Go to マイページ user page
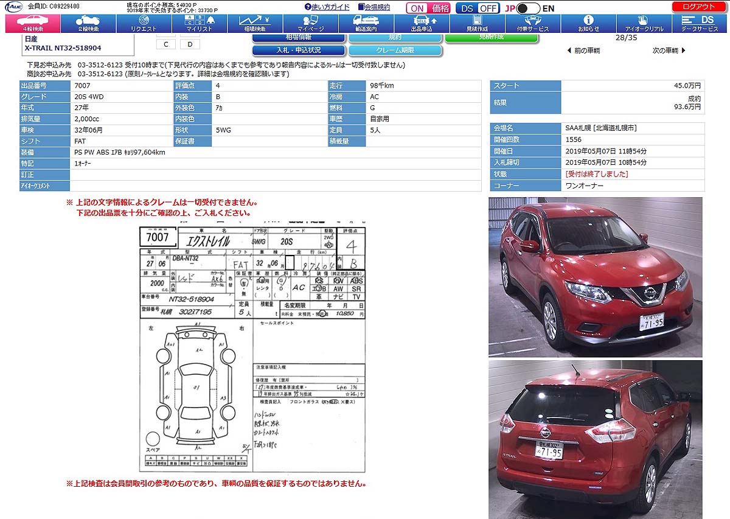The height and width of the screenshot is (519, 730). [311, 24]
